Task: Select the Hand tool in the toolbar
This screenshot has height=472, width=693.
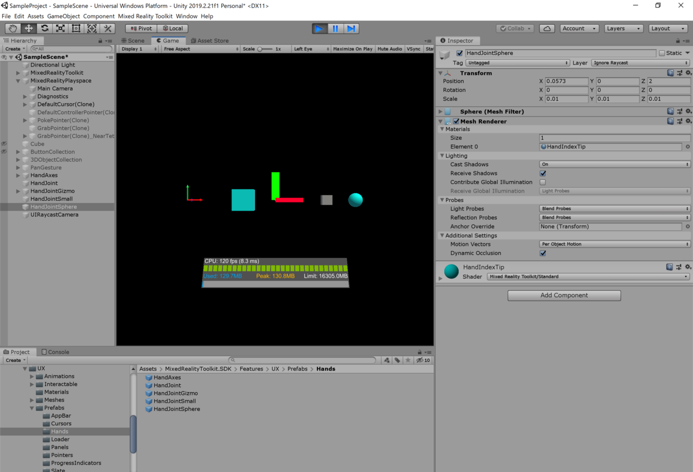Action: pos(13,28)
